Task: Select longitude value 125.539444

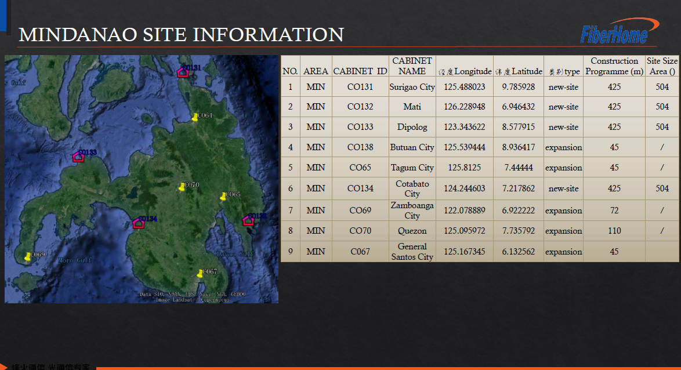Action: (464, 147)
